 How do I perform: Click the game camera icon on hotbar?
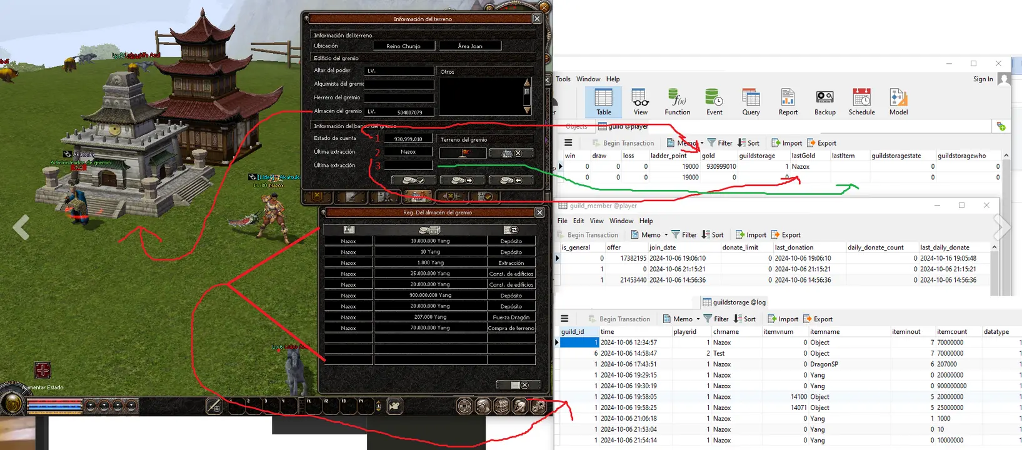(394, 406)
